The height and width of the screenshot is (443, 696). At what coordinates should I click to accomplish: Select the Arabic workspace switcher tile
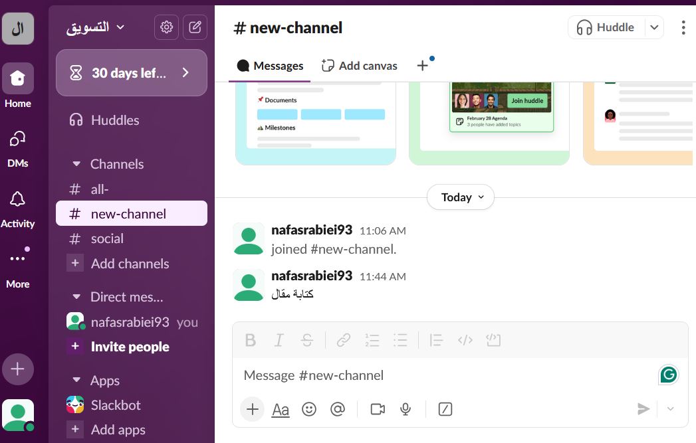pos(18,29)
